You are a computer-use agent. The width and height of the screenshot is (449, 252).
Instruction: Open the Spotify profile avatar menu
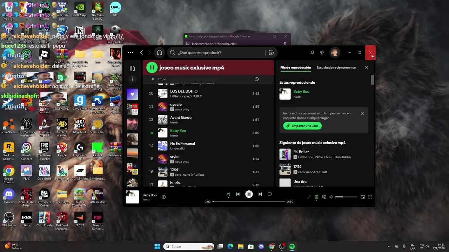pyautogui.click(x=335, y=52)
